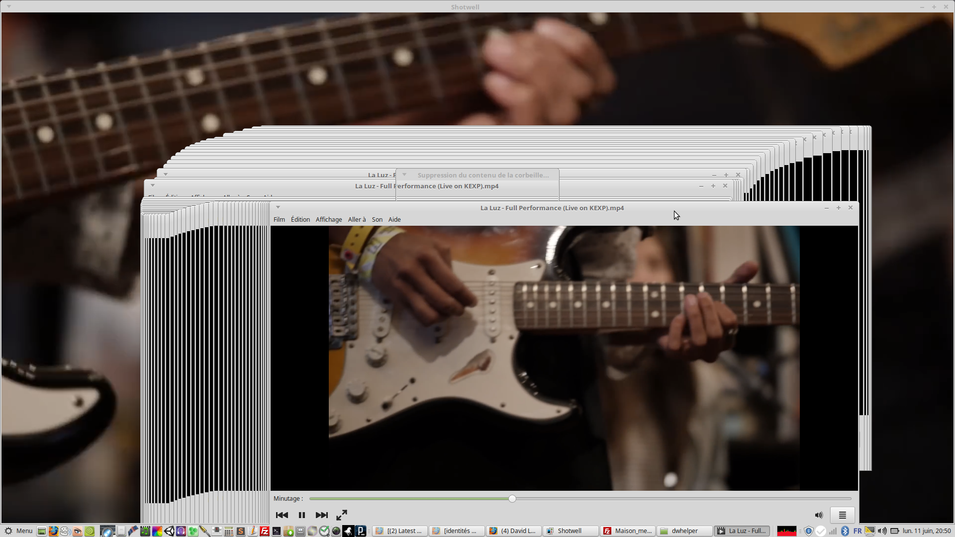Switch to dwhelper folder taskbar button
This screenshot has width=955, height=537.
684,531
